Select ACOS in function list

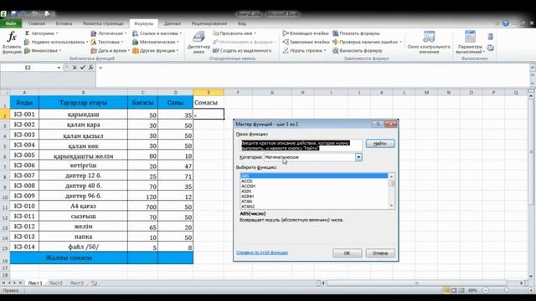pyautogui.click(x=247, y=181)
